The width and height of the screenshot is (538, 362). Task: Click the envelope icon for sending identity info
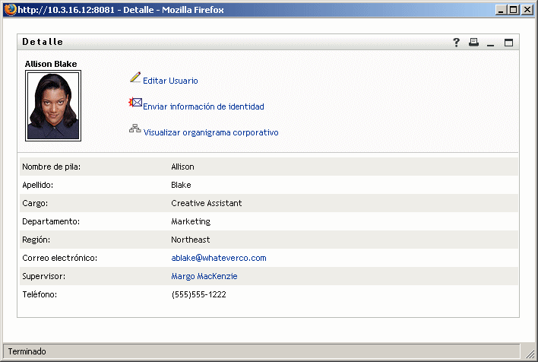pyautogui.click(x=136, y=103)
